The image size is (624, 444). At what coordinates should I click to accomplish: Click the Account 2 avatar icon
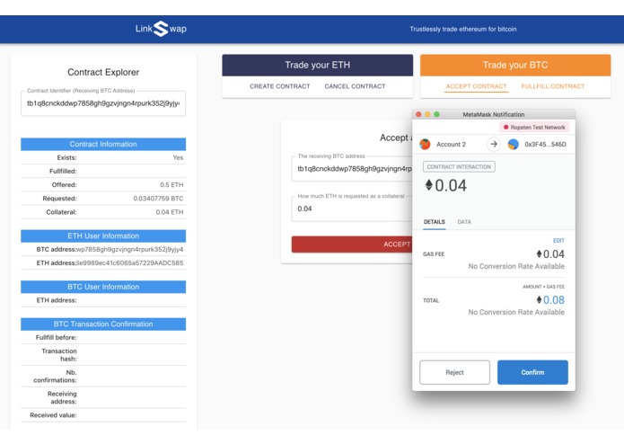425,144
